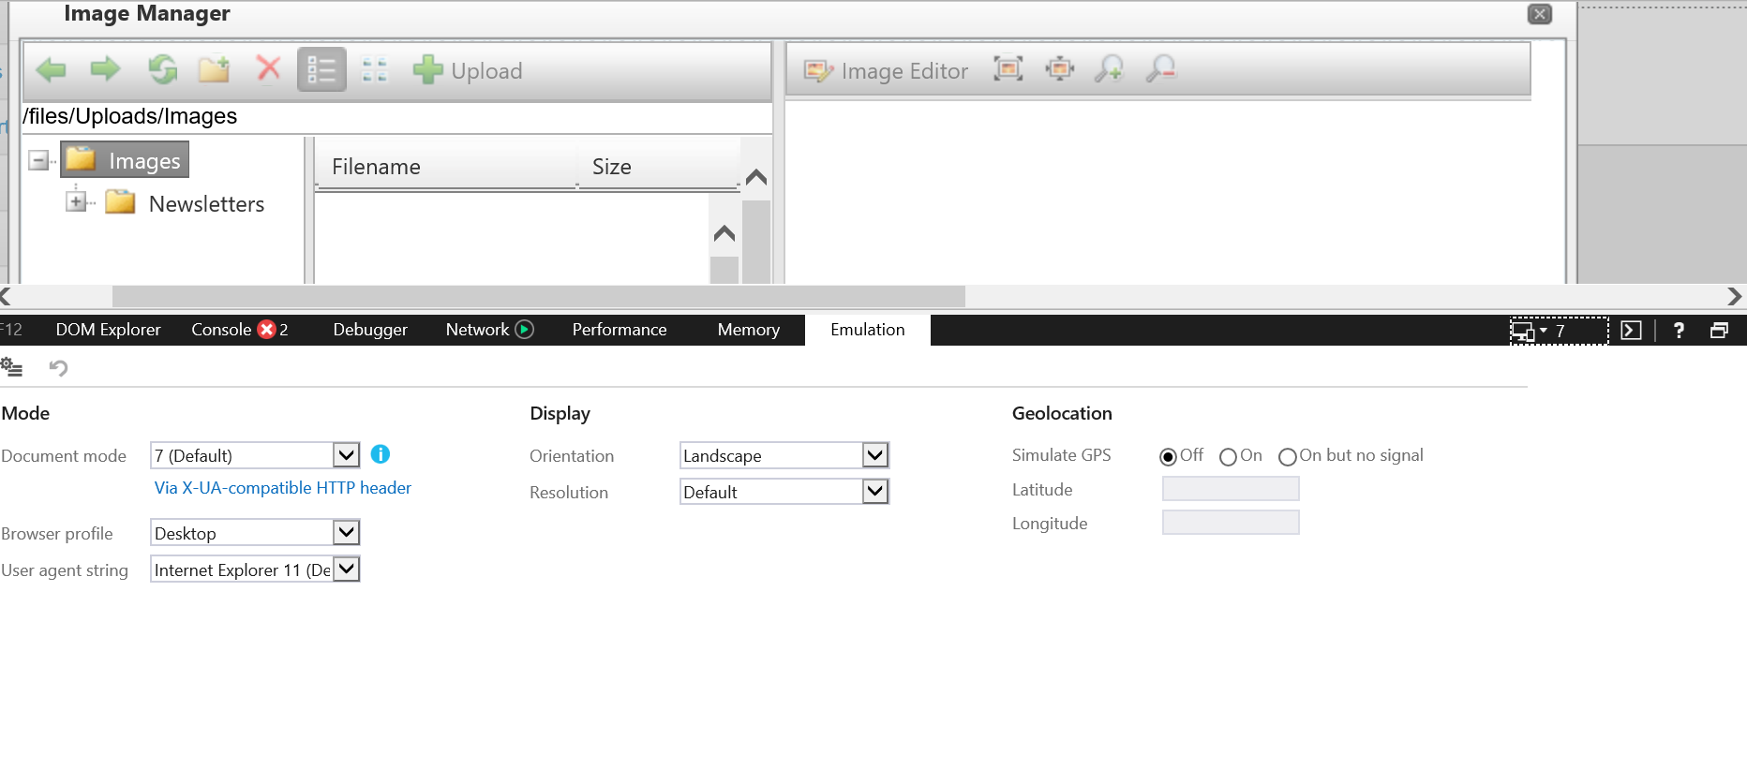Expand the Newsletters folder node
Image resolution: width=1747 pixels, height=784 pixels.
(x=76, y=201)
